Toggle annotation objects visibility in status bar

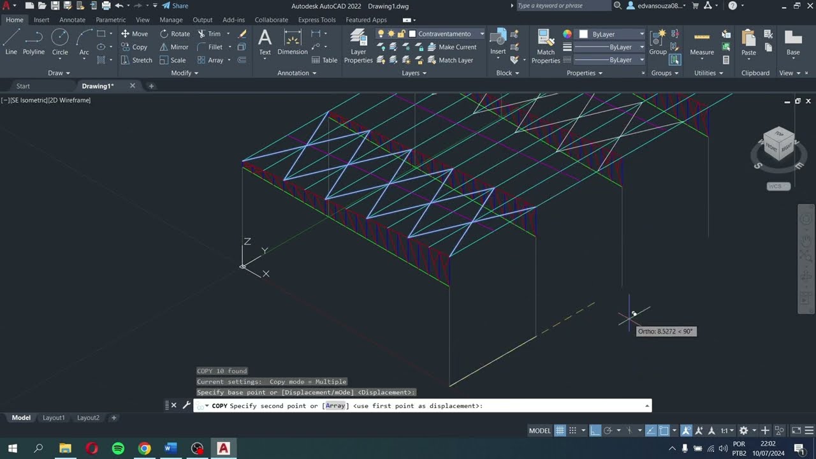[687, 430]
